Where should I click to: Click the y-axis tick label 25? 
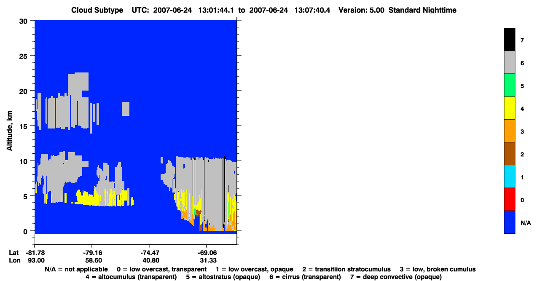pos(24,56)
